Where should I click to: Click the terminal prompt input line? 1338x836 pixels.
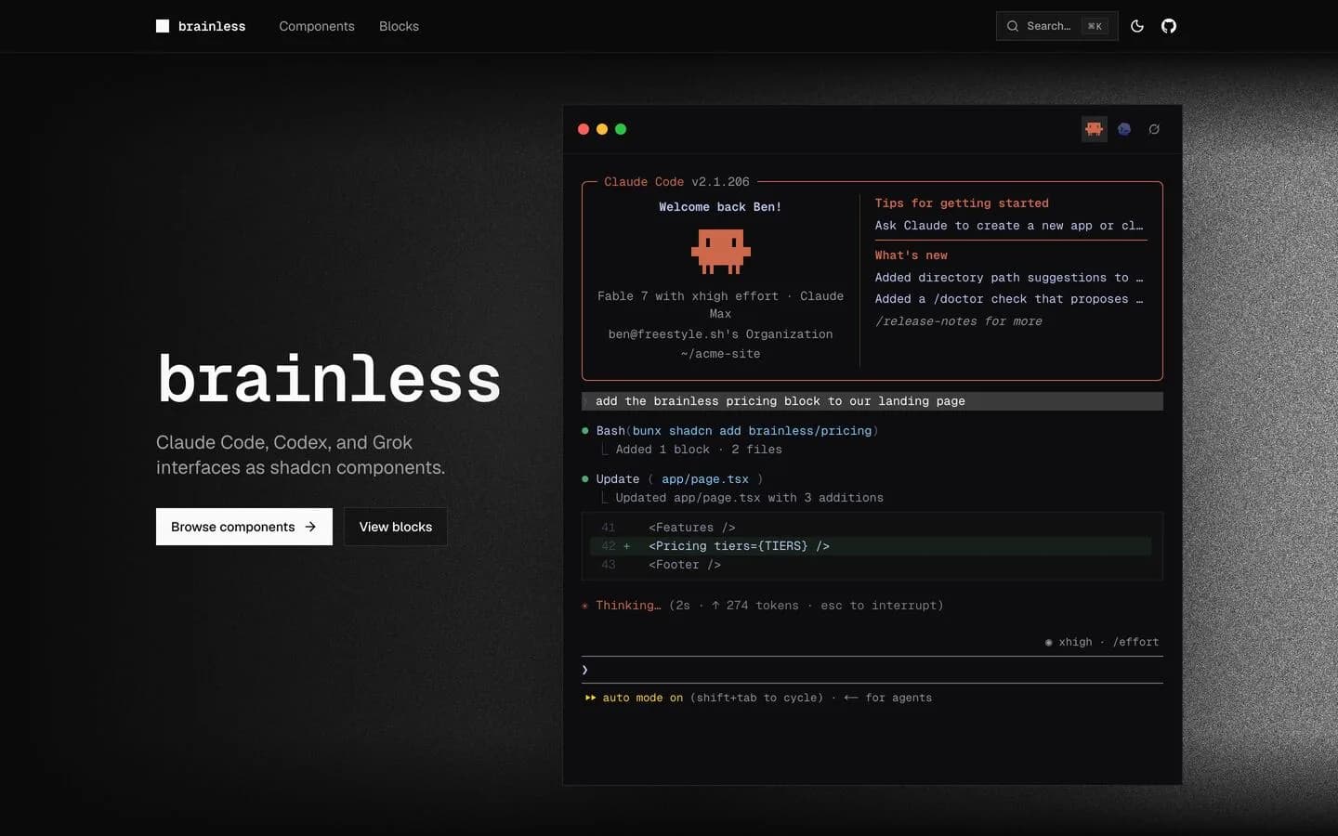(x=872, y=670)
